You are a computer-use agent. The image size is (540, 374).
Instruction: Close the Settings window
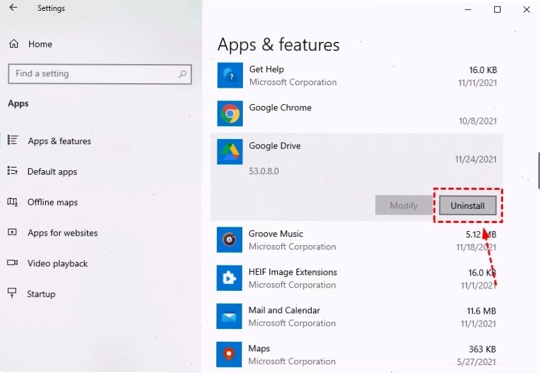pos(527,10)
